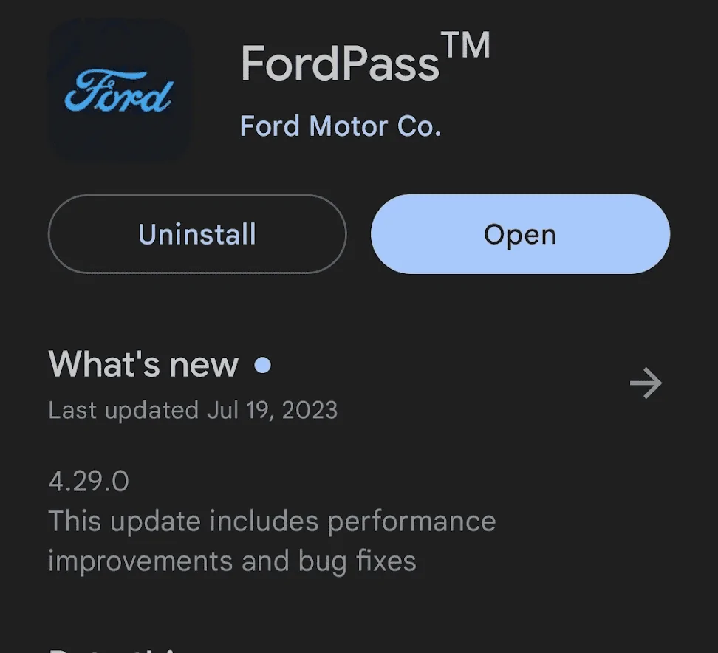The height and width of the screenshot is (653, 718).
Task: Open What's new details with the arrow
Action: coord(646,383)
